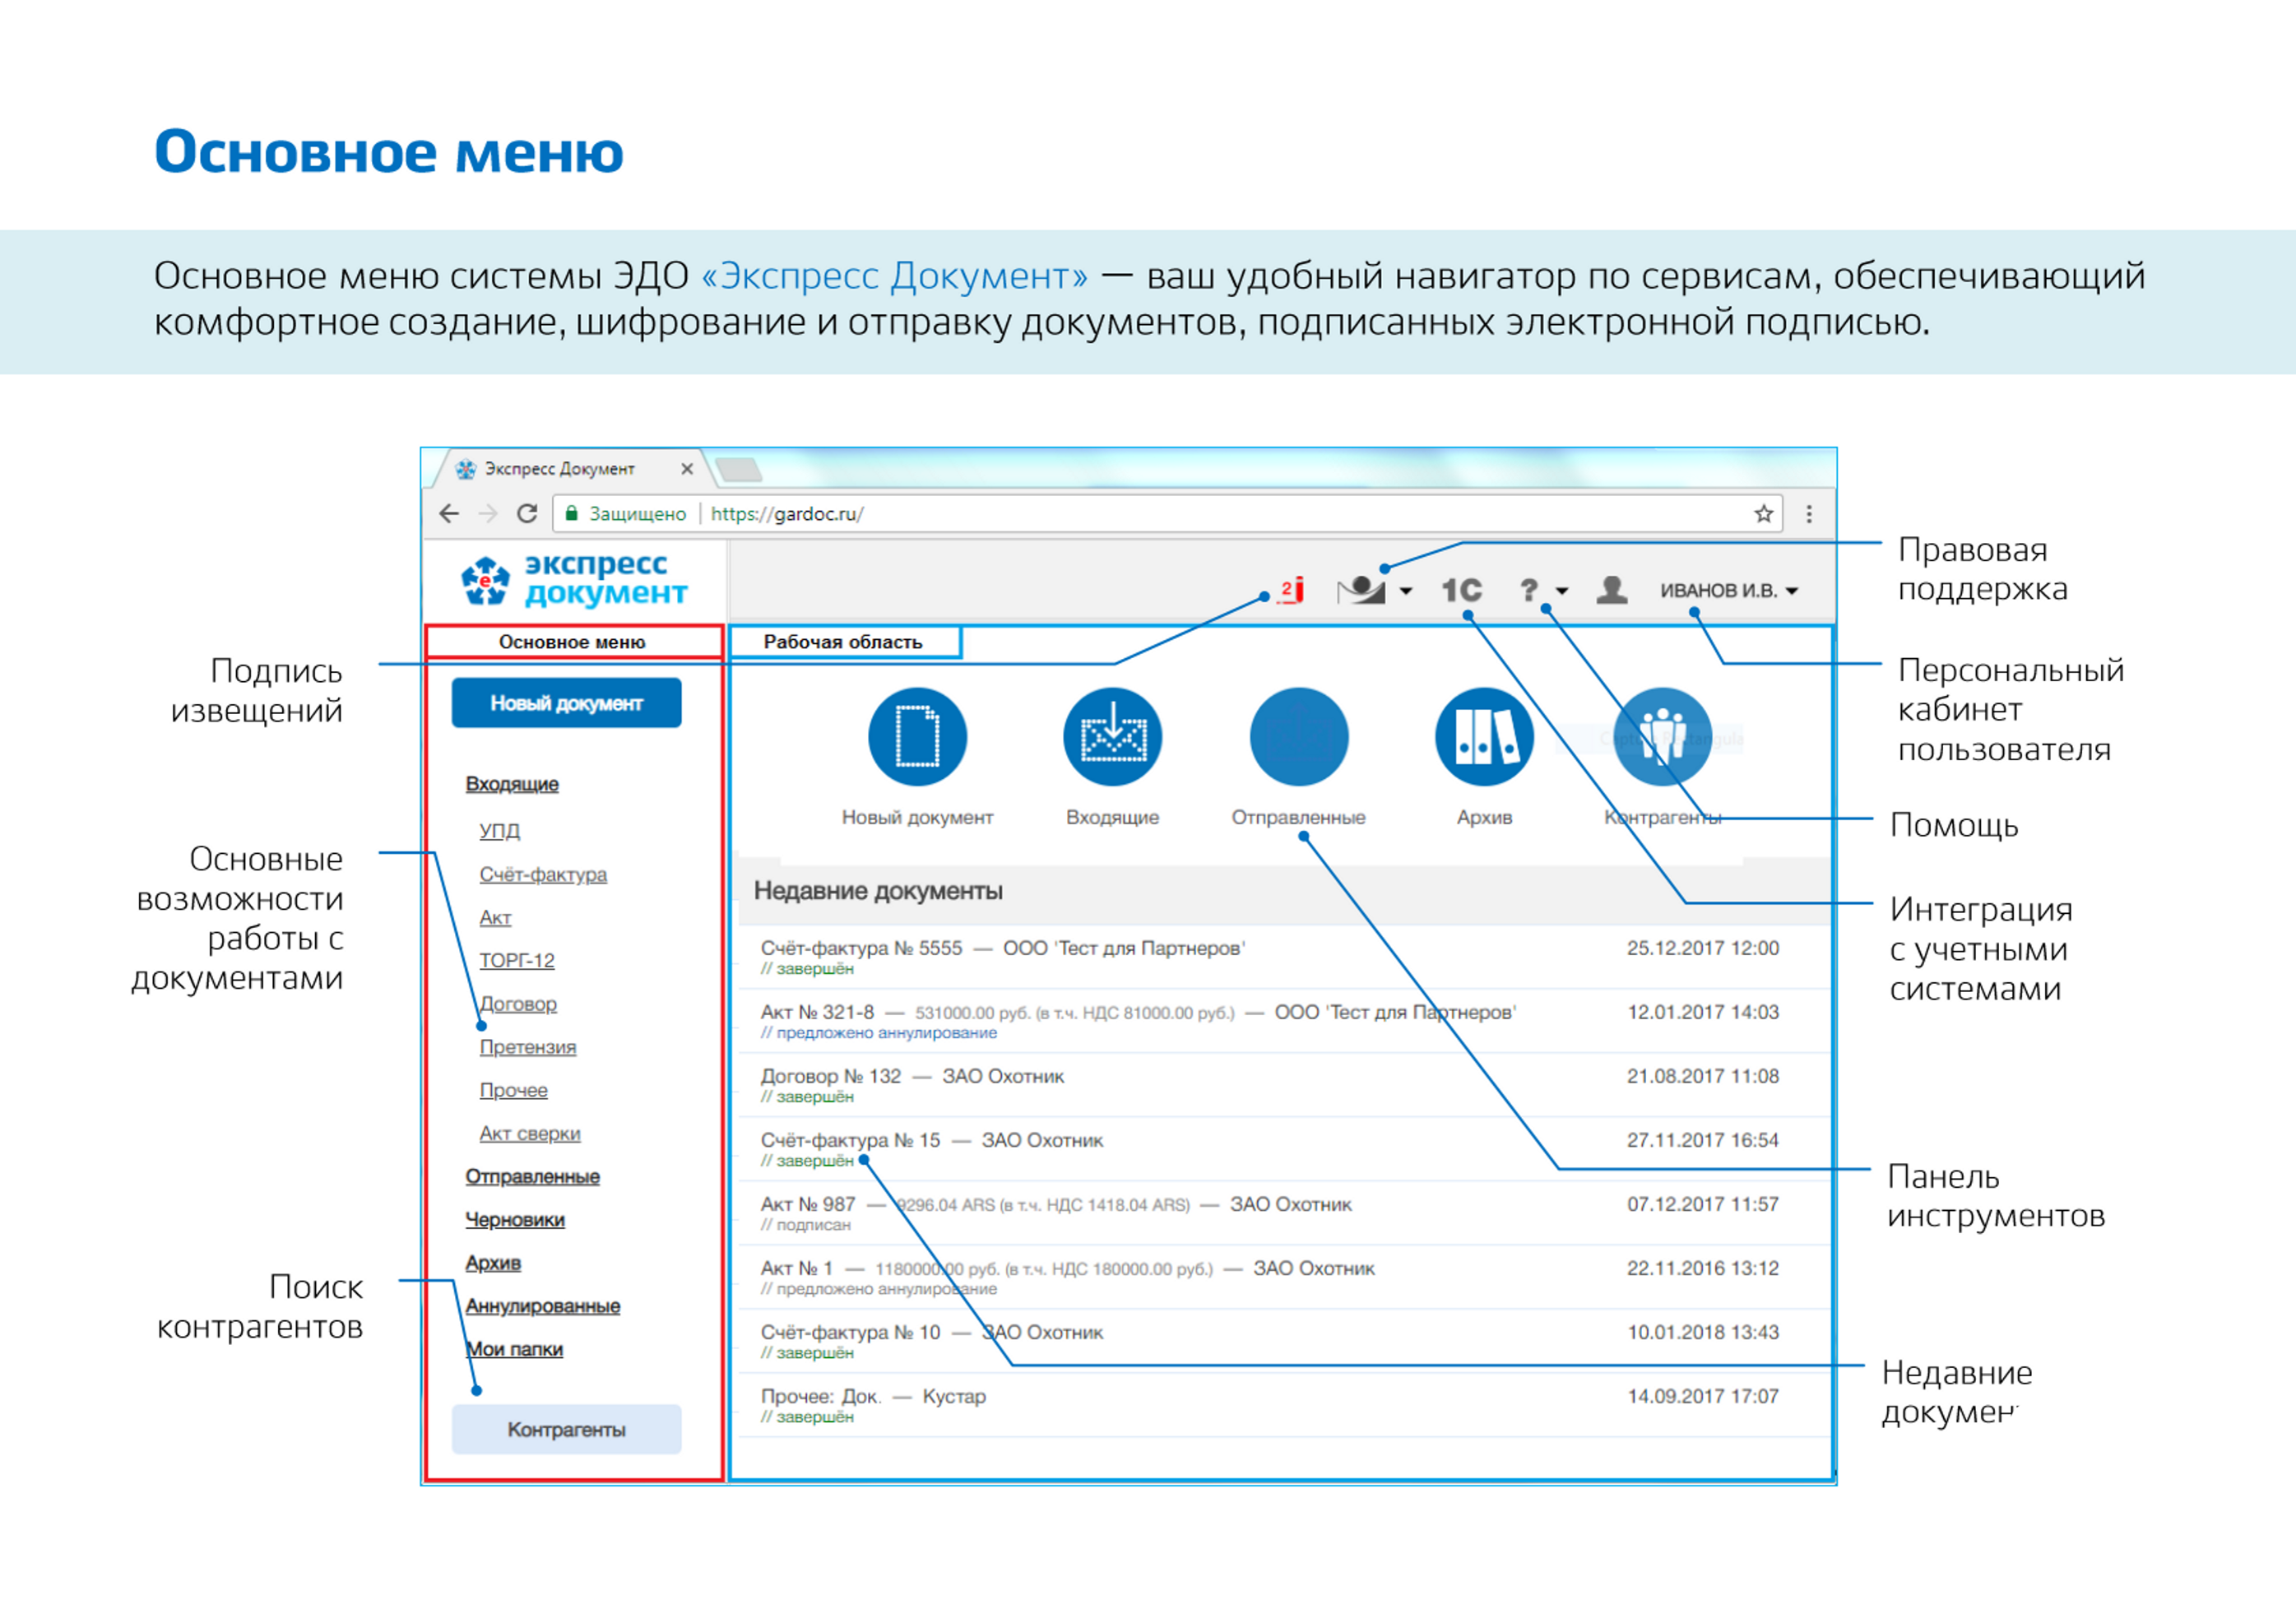
Task: Open the Счёт-фактура link in sidebar
Action: coord(542,874)
